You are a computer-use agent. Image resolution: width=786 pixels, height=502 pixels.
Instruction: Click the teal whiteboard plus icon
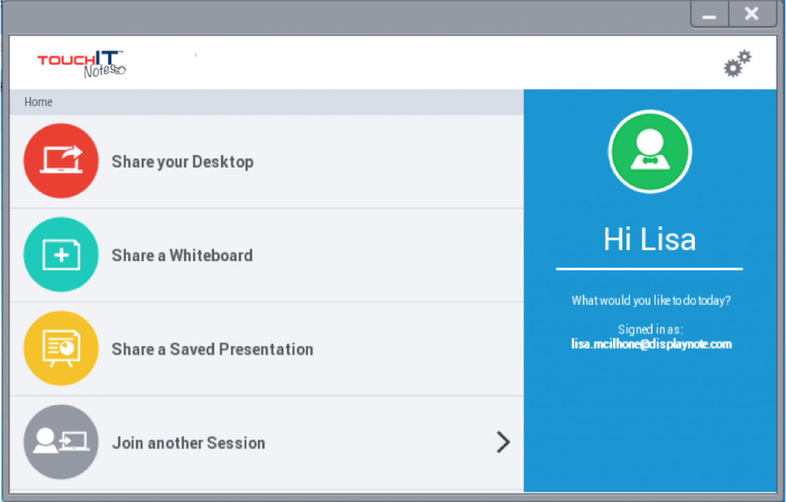(61, 255)
